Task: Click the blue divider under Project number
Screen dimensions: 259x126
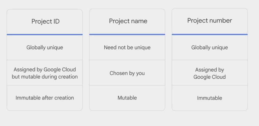Action: point(209,34)
